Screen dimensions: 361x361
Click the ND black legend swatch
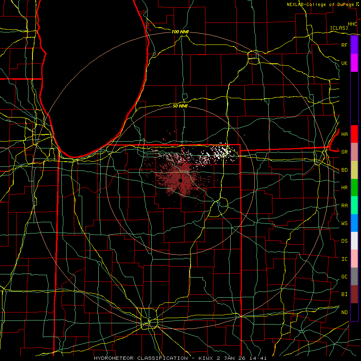[354, 312]
